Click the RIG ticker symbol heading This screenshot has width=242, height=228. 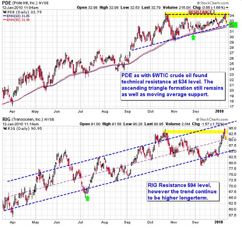[x=6, y=119]
